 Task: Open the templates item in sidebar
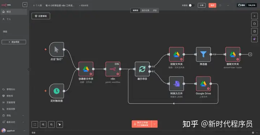14,96
